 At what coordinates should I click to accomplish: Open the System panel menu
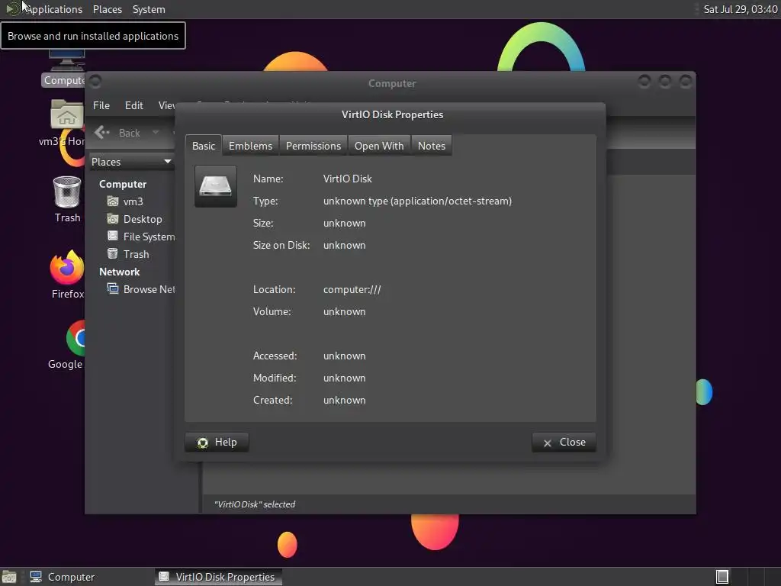click(x=149, y=9)
